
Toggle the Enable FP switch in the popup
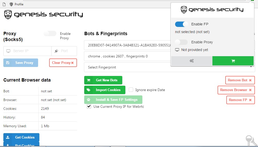point(181,24)
